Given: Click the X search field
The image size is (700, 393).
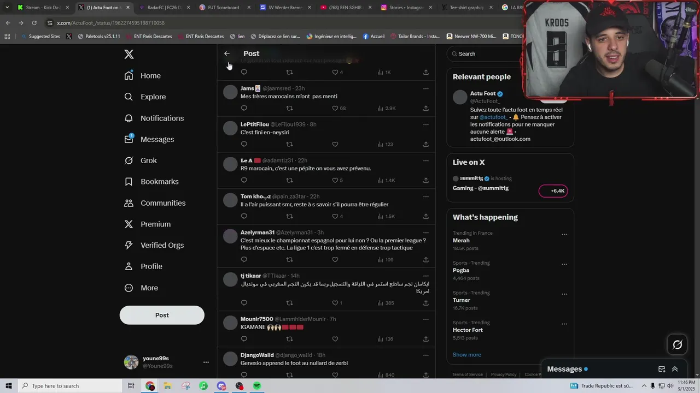Looking at the screenshot, I should click(487, 53).
